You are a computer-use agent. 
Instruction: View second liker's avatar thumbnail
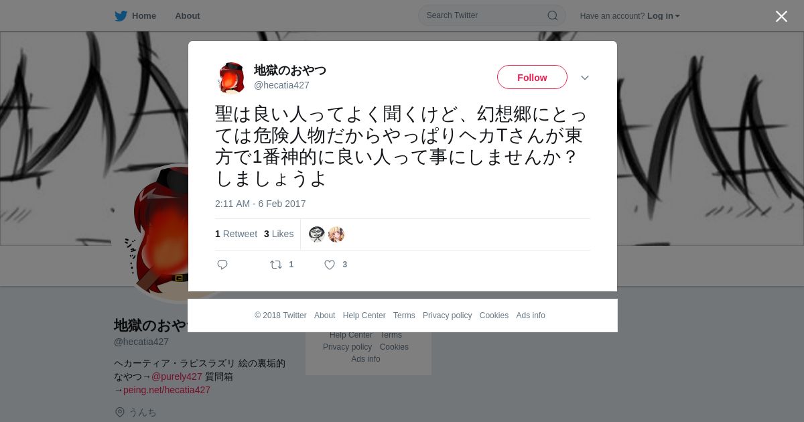tap(336, 234)
